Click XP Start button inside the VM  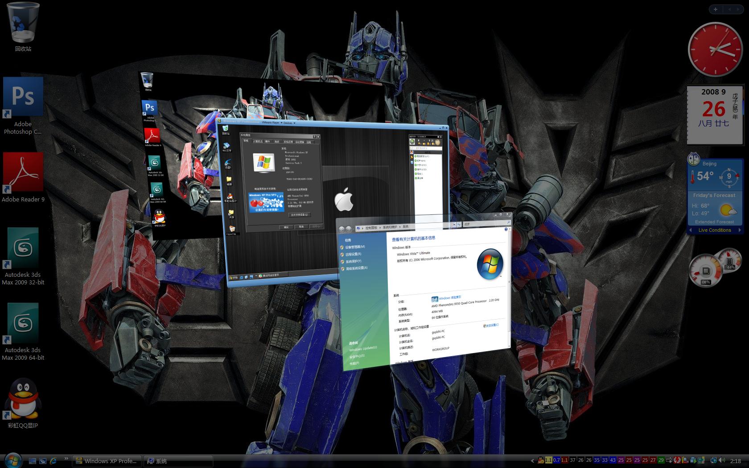(234, 277)
